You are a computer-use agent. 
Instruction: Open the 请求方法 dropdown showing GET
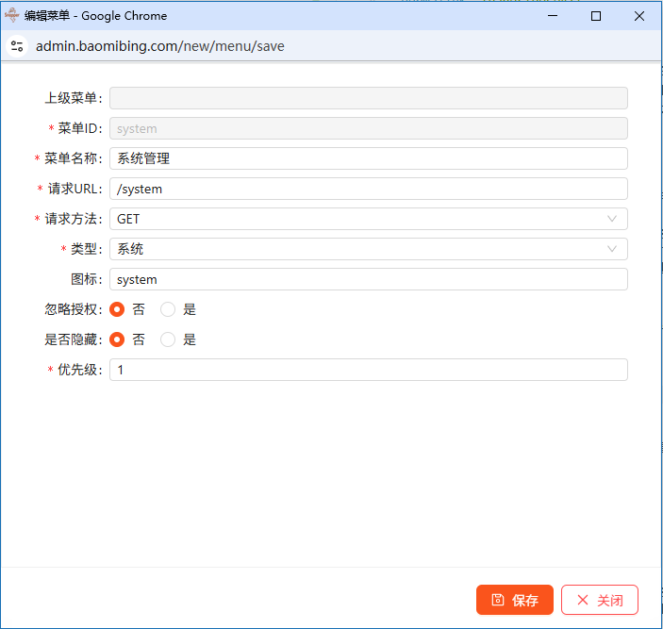[368, 219]
